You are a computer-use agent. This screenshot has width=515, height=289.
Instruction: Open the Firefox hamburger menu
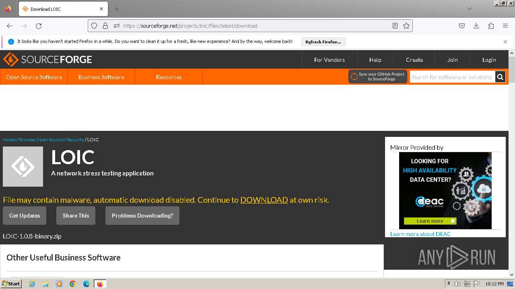pos(505,26)
